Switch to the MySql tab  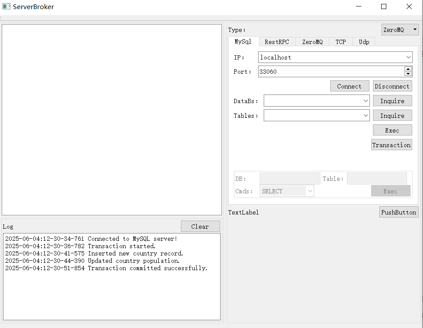click(243, 41)
